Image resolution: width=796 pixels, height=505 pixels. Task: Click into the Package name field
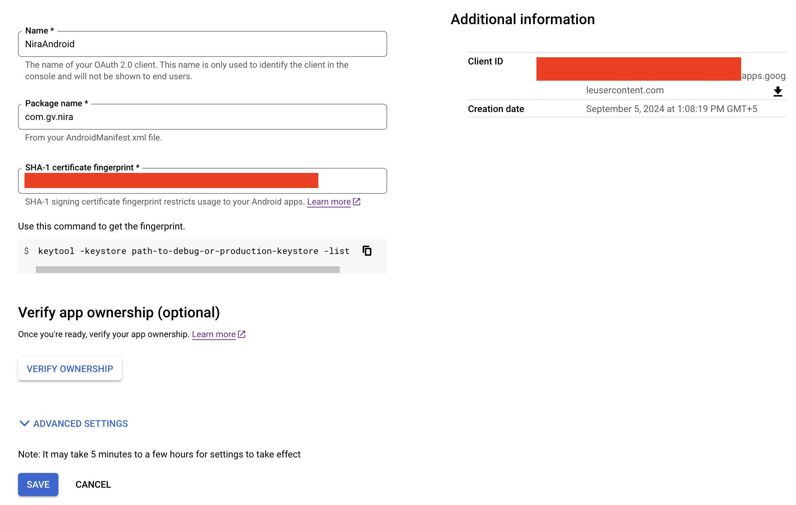(202, 117)
